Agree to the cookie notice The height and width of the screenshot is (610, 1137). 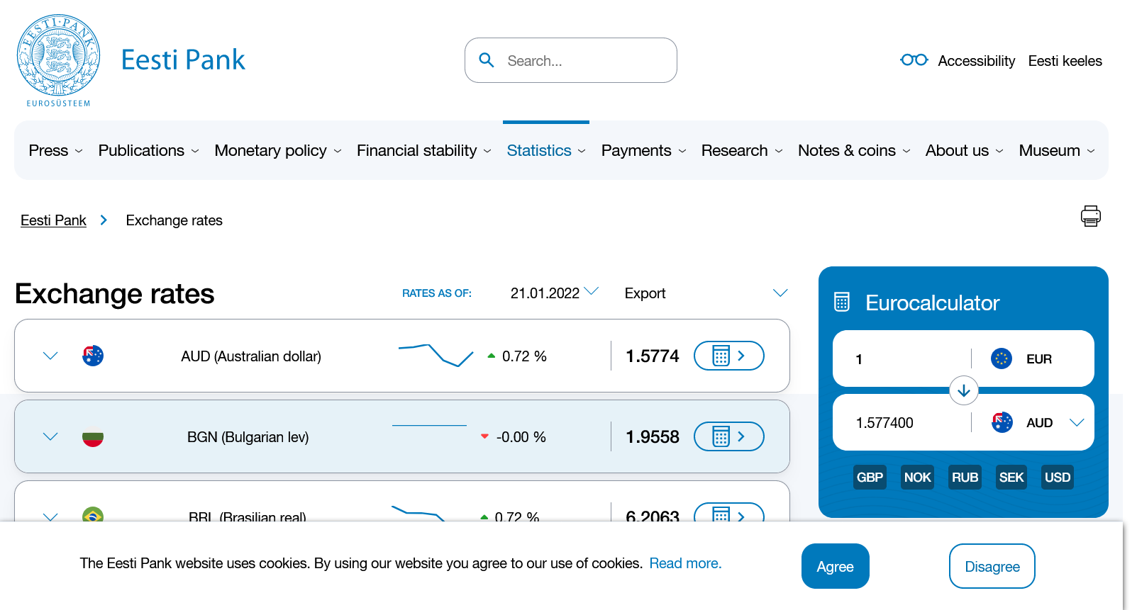coord(835,566)
